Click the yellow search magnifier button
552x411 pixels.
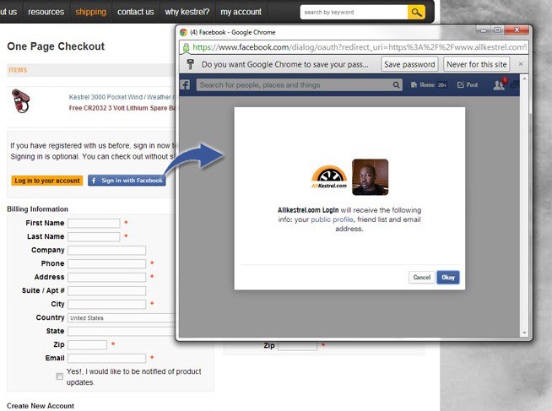(x=416, y=13)
